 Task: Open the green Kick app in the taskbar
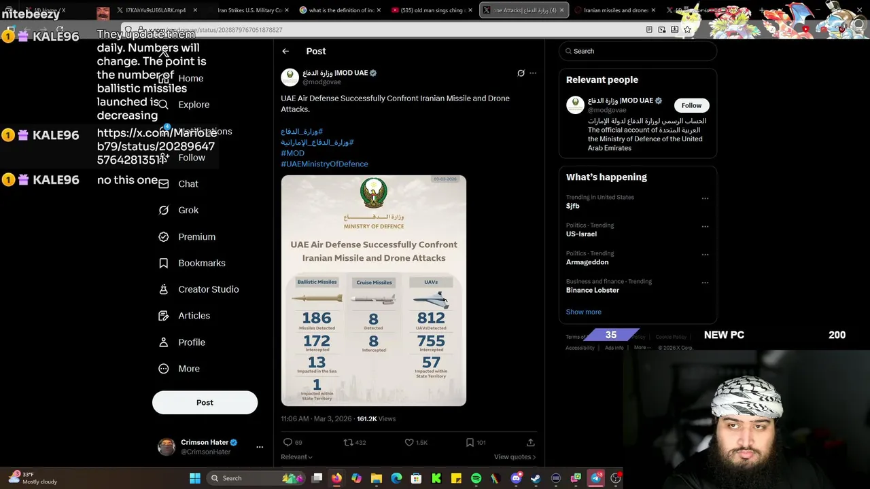[436, 478]
